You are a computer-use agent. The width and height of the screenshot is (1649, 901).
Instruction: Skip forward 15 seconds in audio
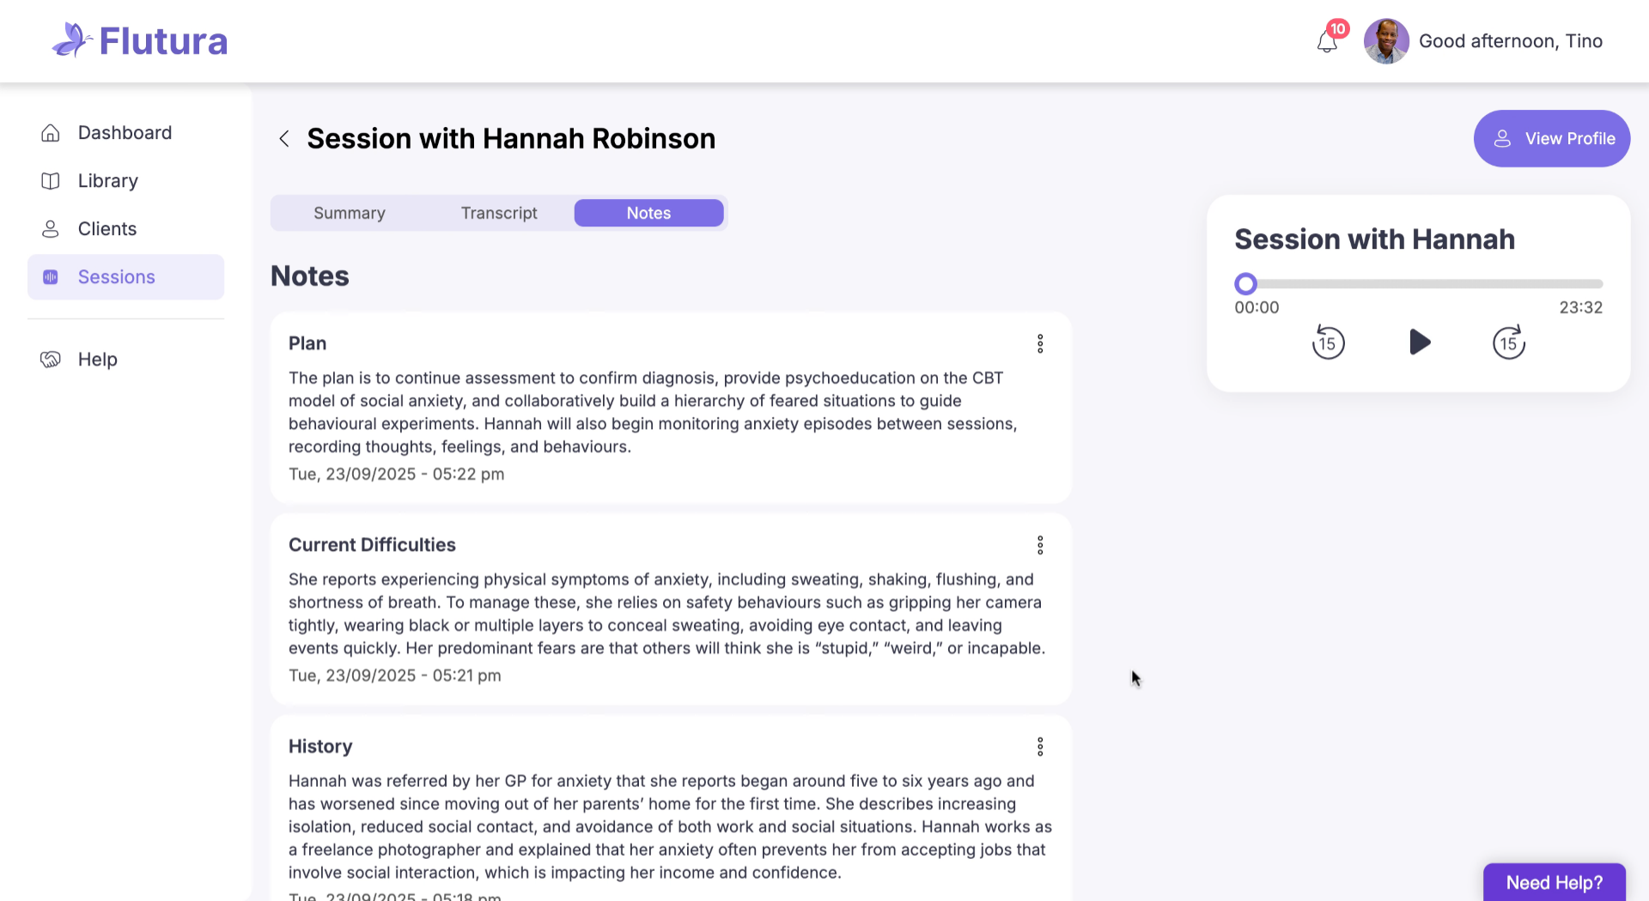tap(1508, 343)
